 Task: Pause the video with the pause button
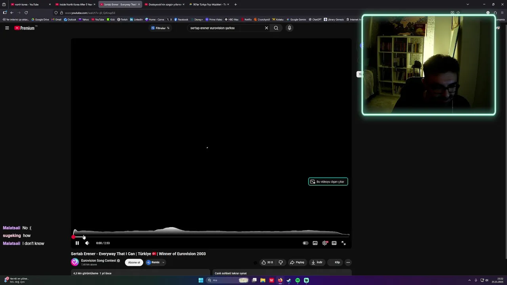[x=77, y=243]
